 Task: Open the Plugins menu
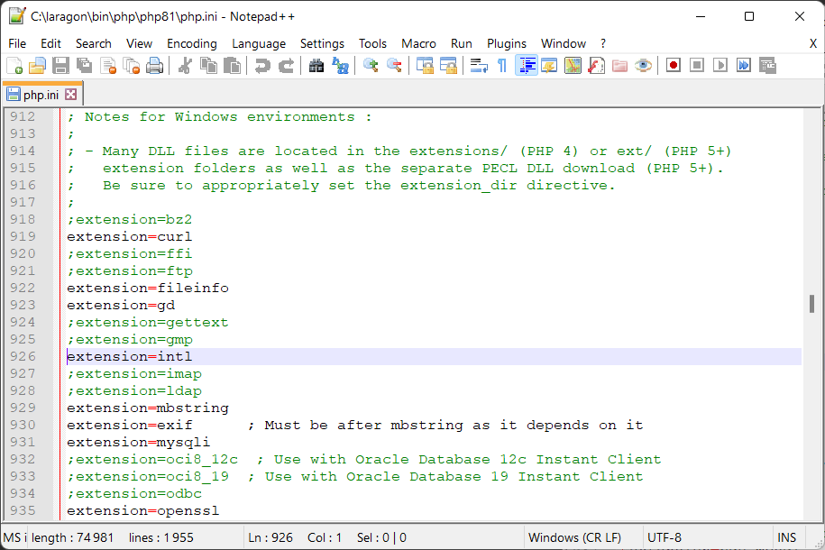coord(507,43)
